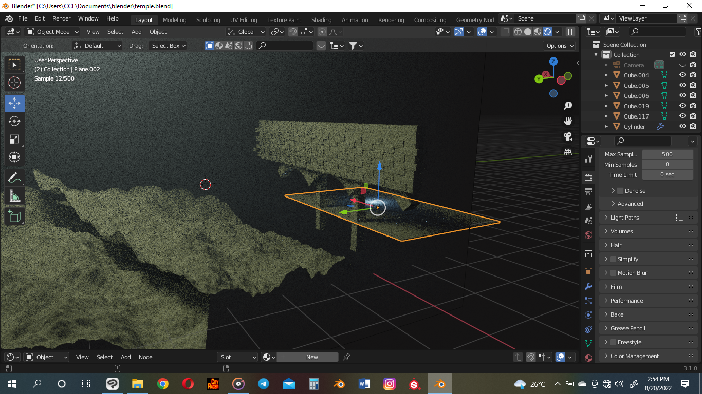Screen dimensions: 702x394
Task: Enable the Denoise checkbox
Action: click(x=620, y=191)
